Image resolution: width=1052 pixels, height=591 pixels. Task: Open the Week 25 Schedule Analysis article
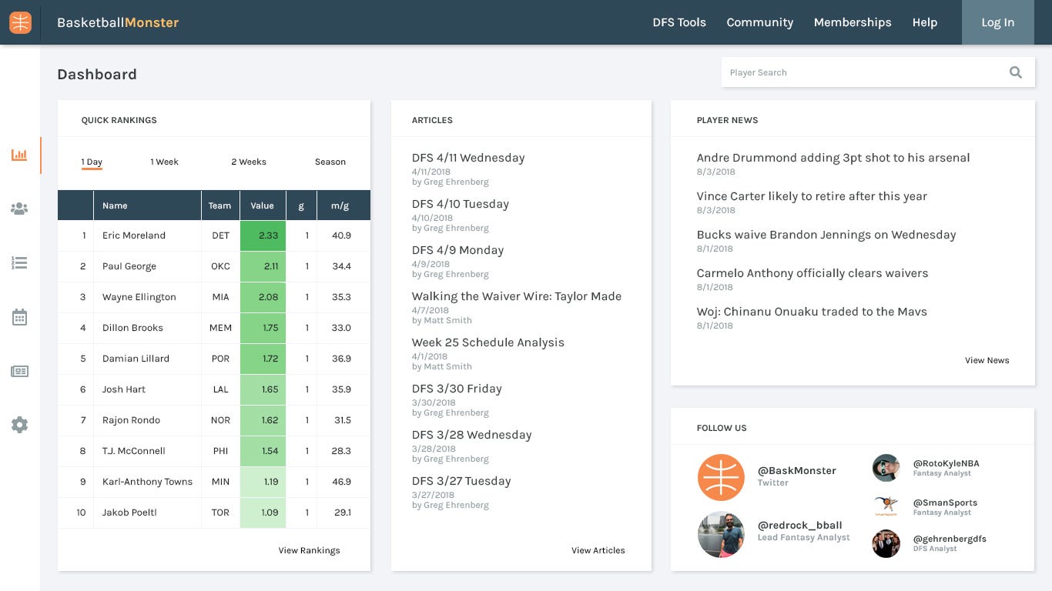tap(488, 342)
